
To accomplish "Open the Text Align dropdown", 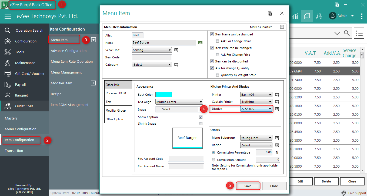I will [x=179, y=102].
